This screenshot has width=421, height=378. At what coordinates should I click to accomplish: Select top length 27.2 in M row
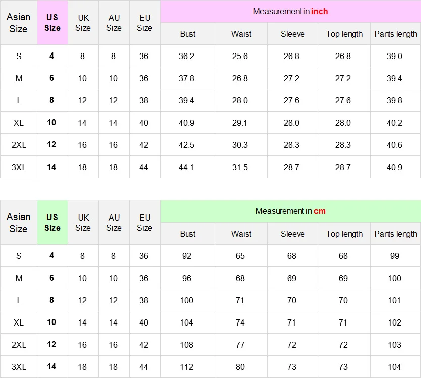click(343, 78)
